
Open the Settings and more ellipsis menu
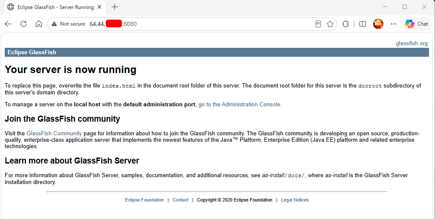pyautogui.click(x=393, y=24)
